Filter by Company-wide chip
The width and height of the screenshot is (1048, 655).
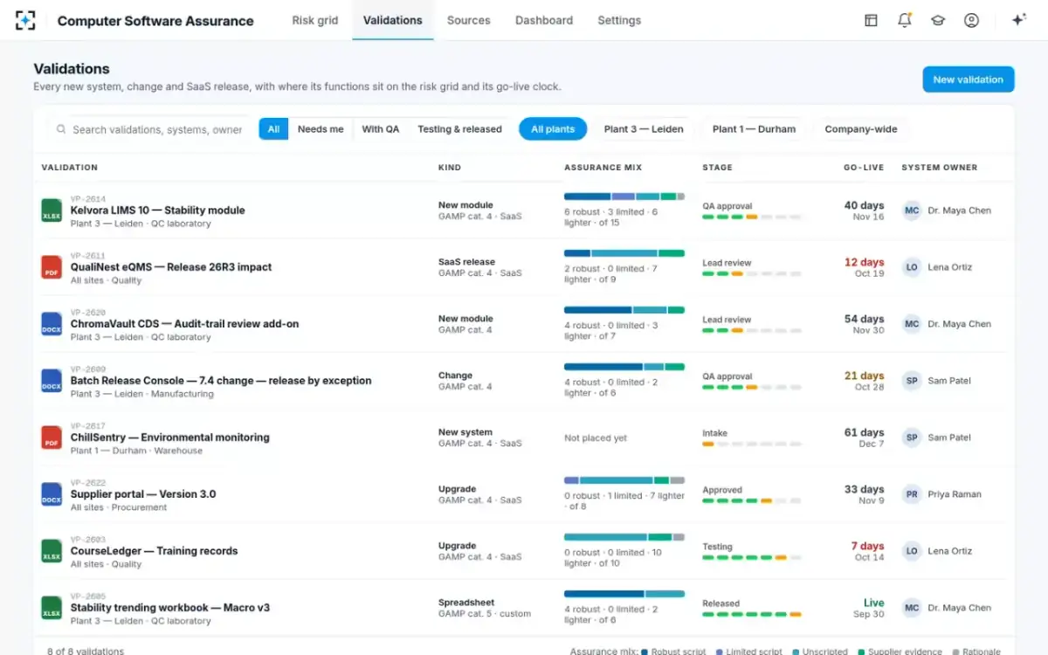(861, 129)
